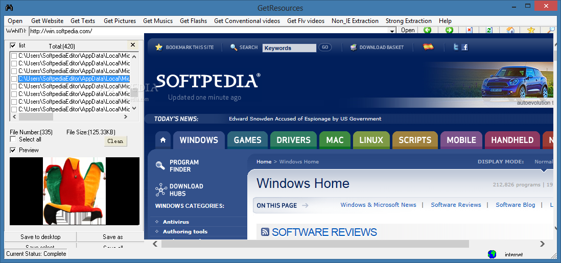Open the Help menu
561x263 pixels.
[445, 21]
